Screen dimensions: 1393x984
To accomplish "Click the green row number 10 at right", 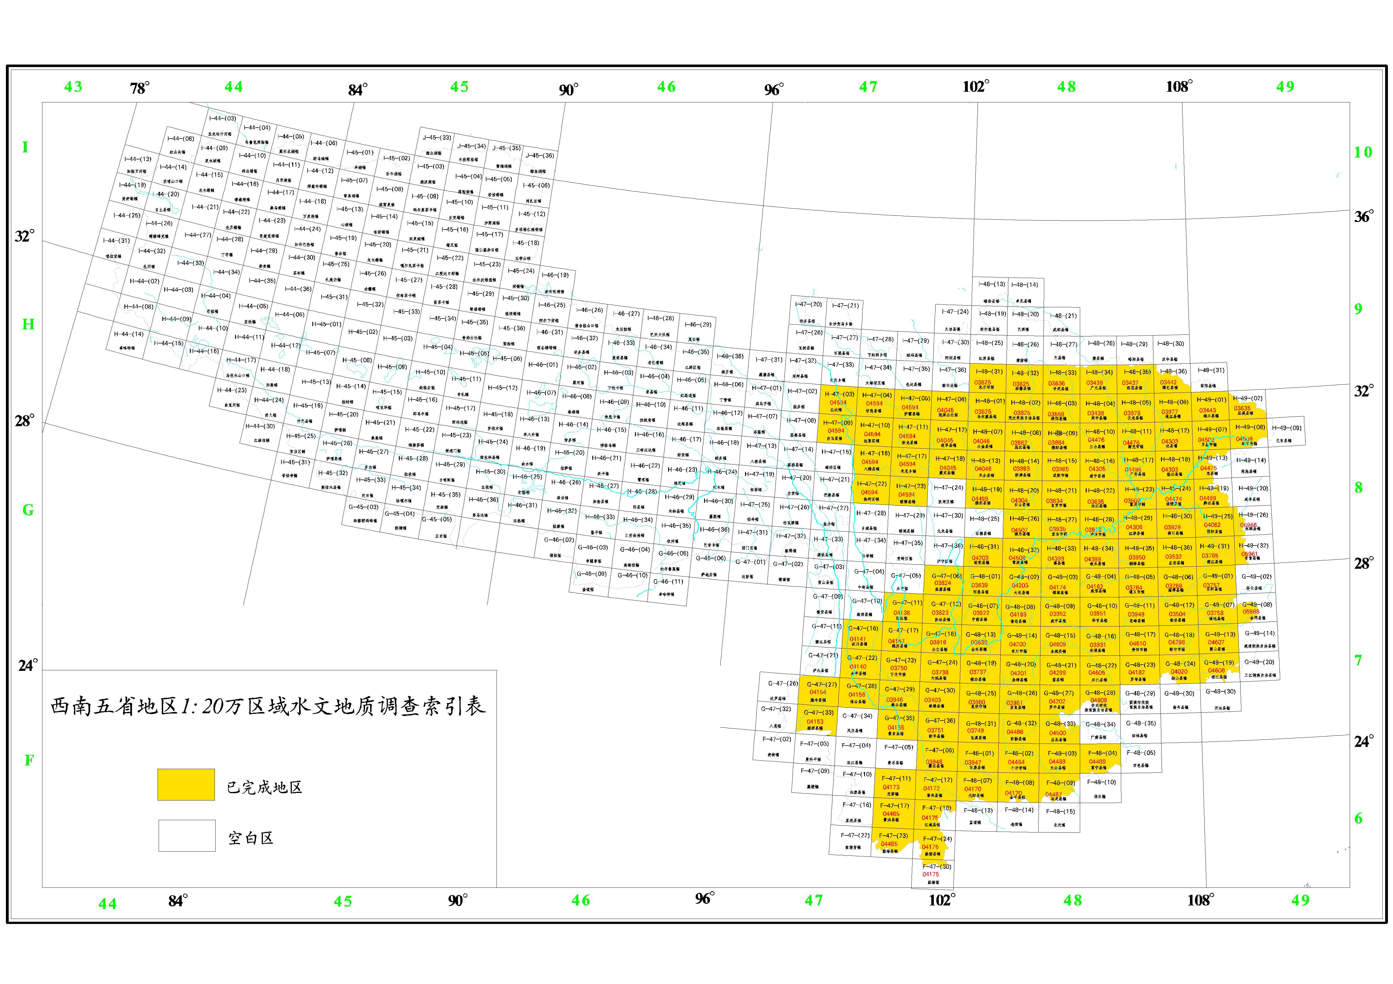I will [1363, 152].
